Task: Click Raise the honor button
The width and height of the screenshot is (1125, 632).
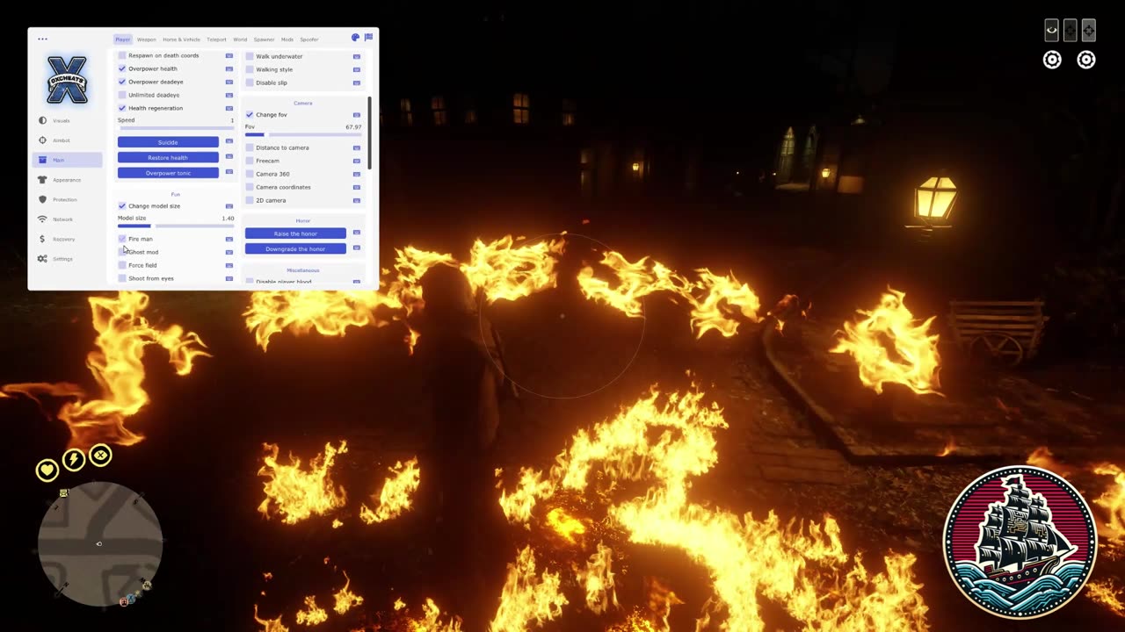Action: (x=295, y=233)
